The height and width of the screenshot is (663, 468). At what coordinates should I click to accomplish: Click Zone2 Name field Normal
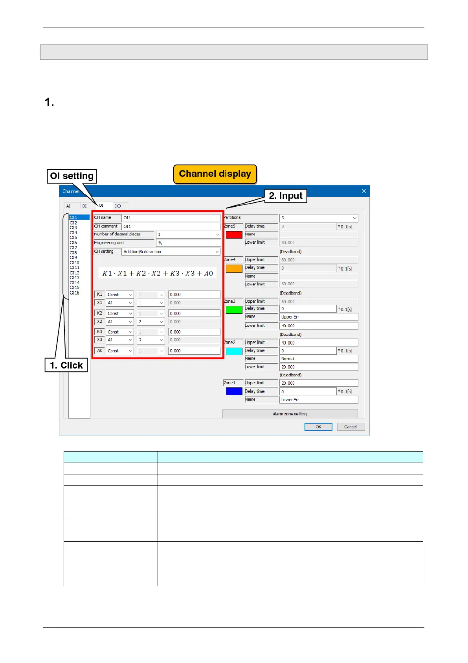[x=319, y=359]
